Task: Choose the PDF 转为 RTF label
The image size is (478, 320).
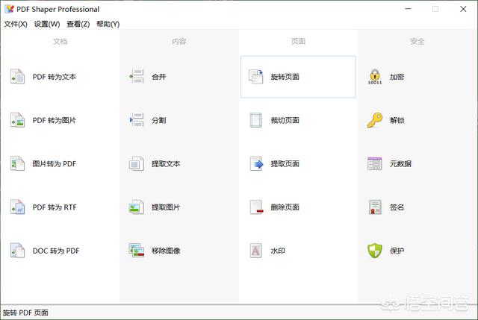Action: point(55,207)
